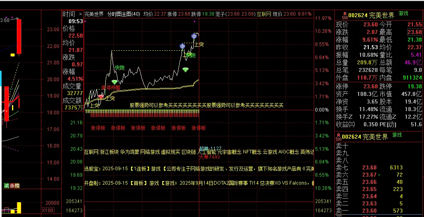Open the AIGC概念 concept tag
The height and width of the screenshot is (217, 424).
point(289,152)
